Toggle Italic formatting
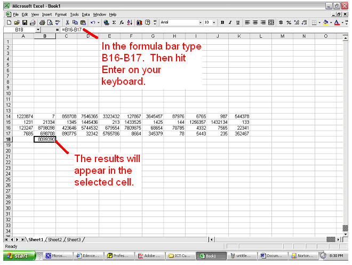The image size is (352, 265). point(230,22)
